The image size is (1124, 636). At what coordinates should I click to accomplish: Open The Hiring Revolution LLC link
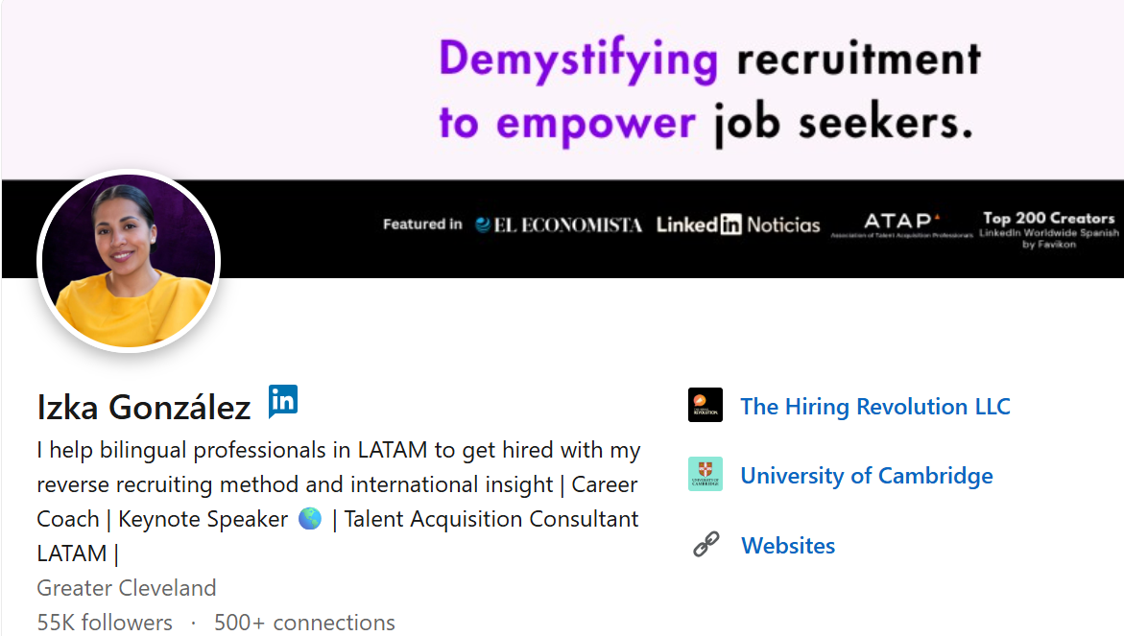point(875,406)
